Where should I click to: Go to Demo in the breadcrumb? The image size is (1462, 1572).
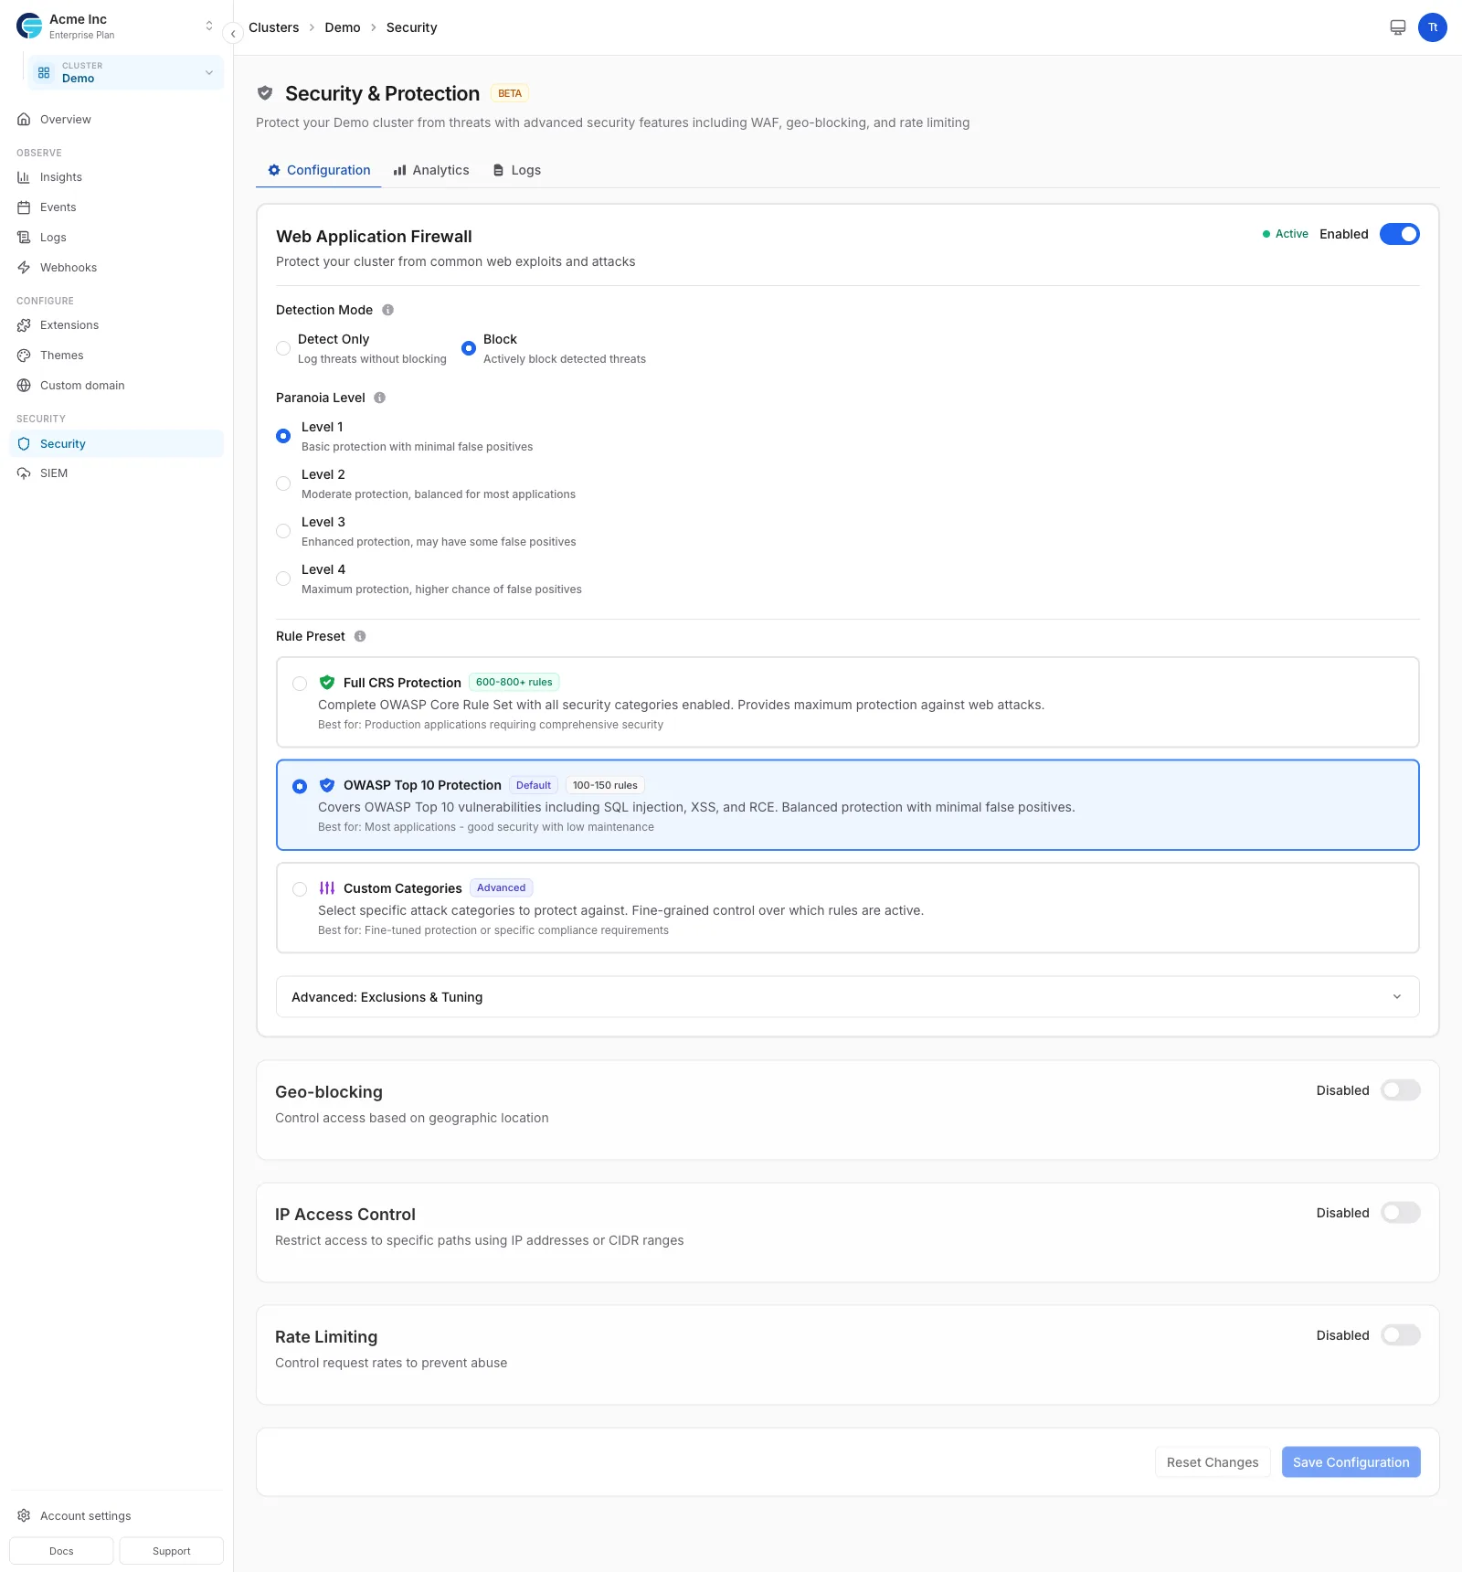point(343,27)
